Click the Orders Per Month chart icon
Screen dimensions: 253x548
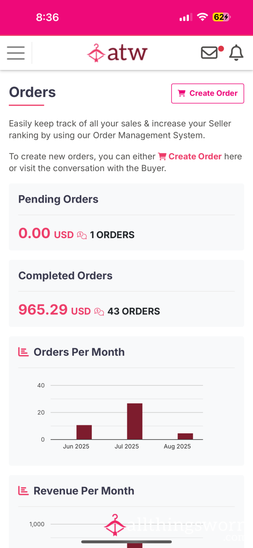23,352
